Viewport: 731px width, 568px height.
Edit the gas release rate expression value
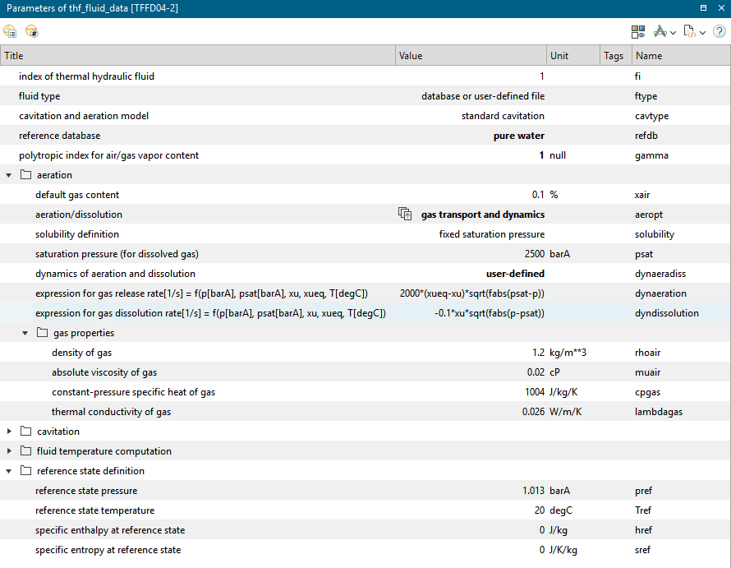pos(471,293)
